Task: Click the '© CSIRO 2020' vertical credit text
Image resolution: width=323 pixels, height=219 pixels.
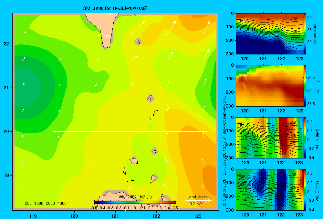Action: [x=224, y=192]
